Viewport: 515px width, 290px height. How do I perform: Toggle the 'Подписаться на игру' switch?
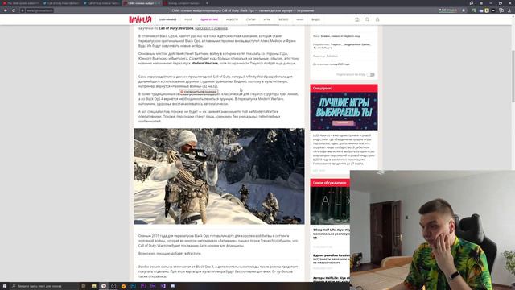click(x=370, y=75)
